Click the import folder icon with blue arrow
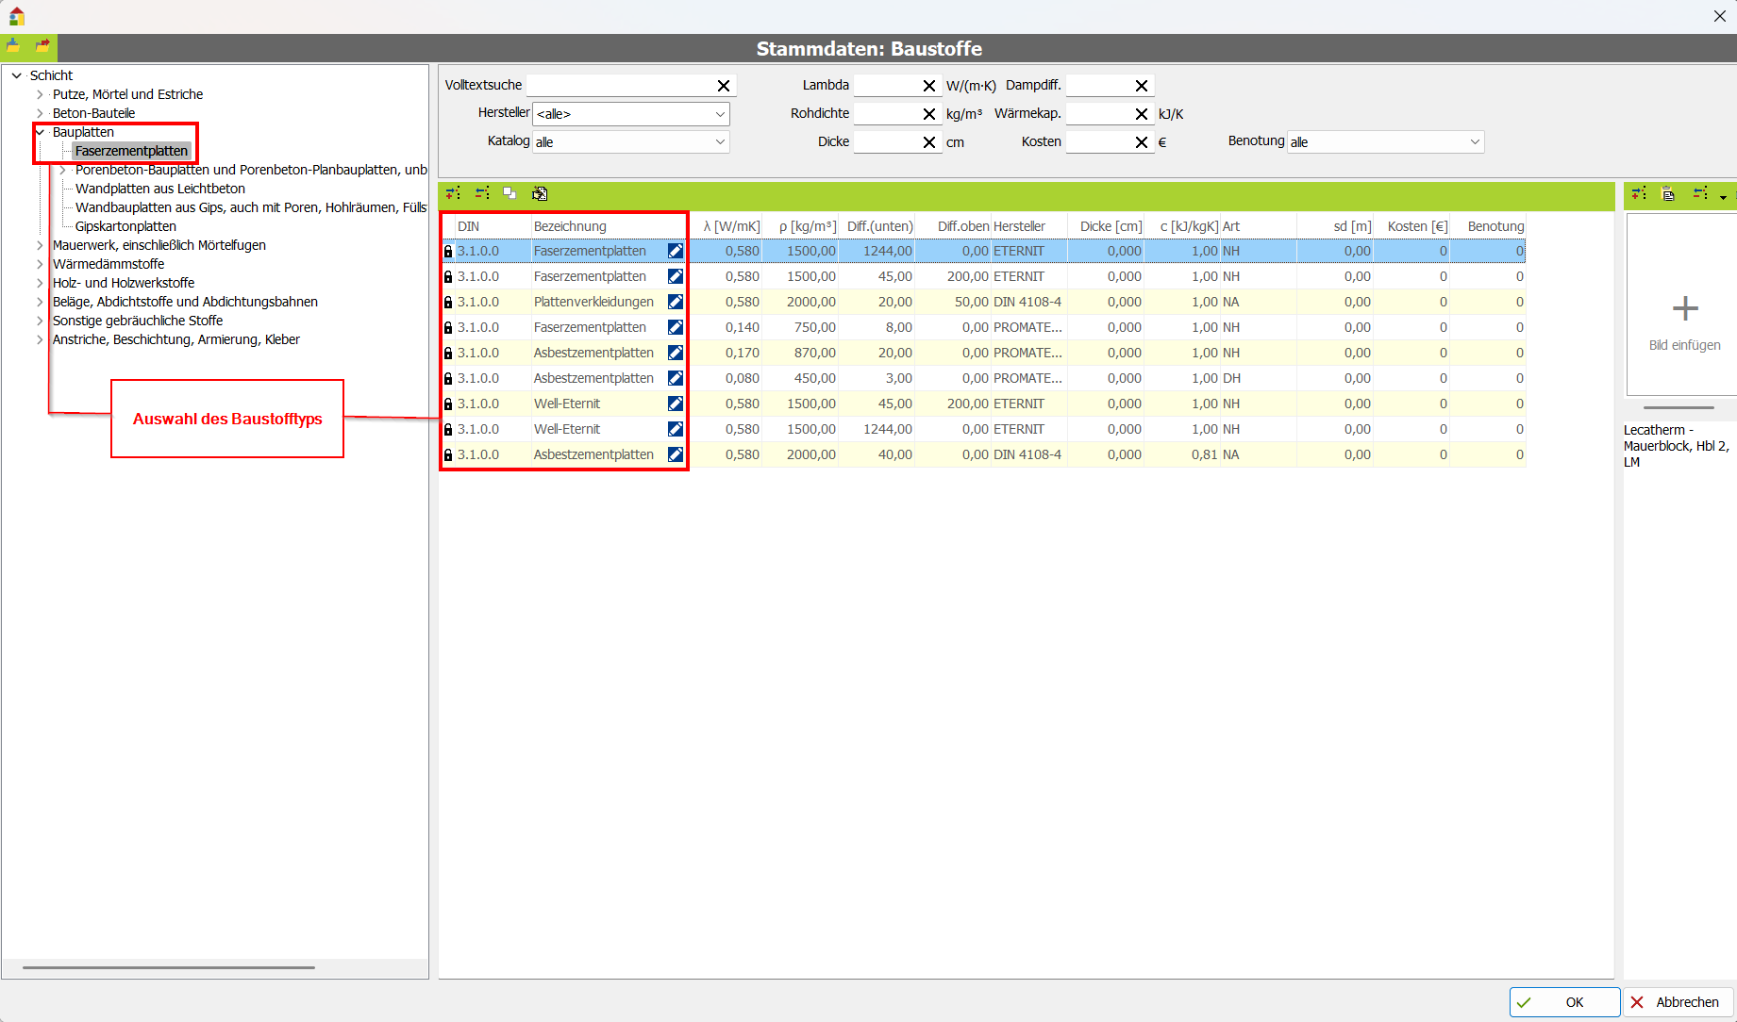The width and height of the screenshot is (1737, 1022). click(x=13, y=46)
